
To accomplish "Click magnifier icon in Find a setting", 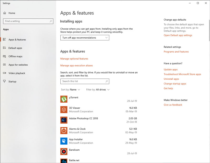I will click(x=51, y=21).
